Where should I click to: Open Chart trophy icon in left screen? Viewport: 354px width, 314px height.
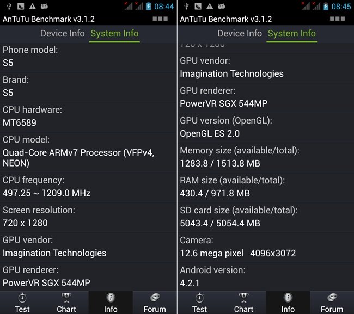point(66,298)
